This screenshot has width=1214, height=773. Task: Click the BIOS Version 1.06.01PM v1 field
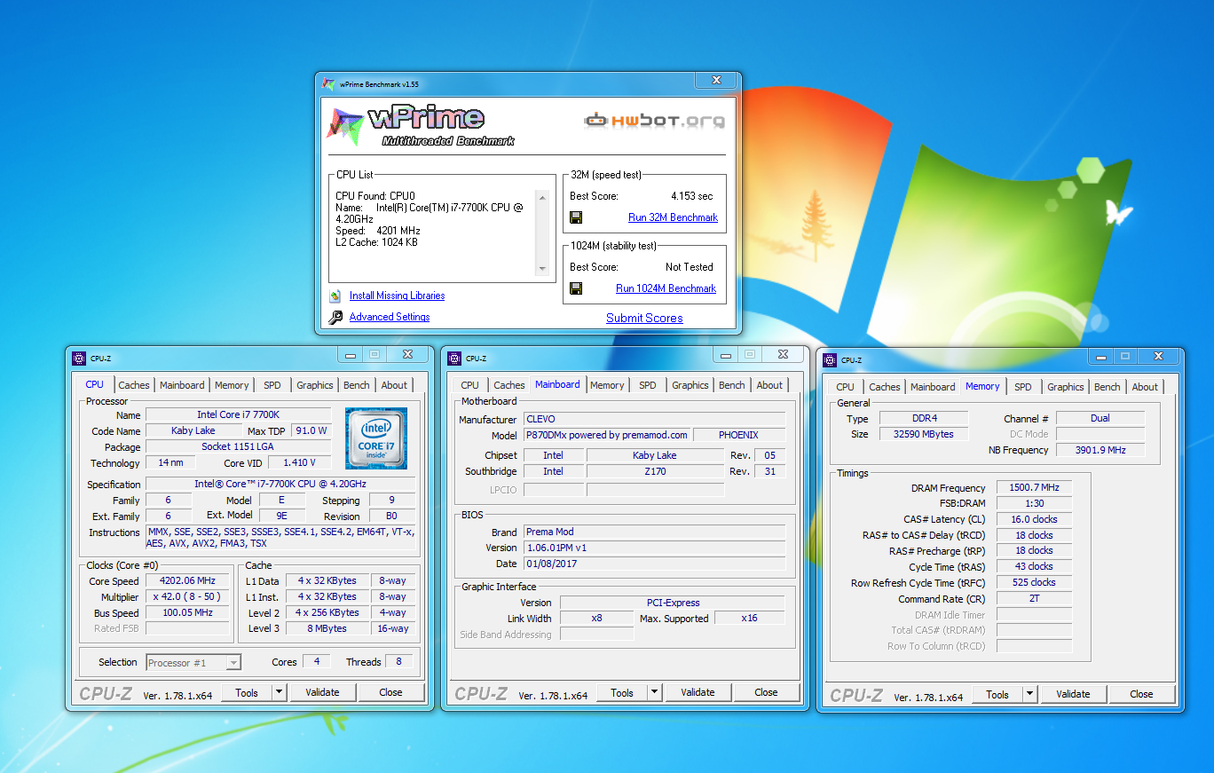[x=654, y=548]
